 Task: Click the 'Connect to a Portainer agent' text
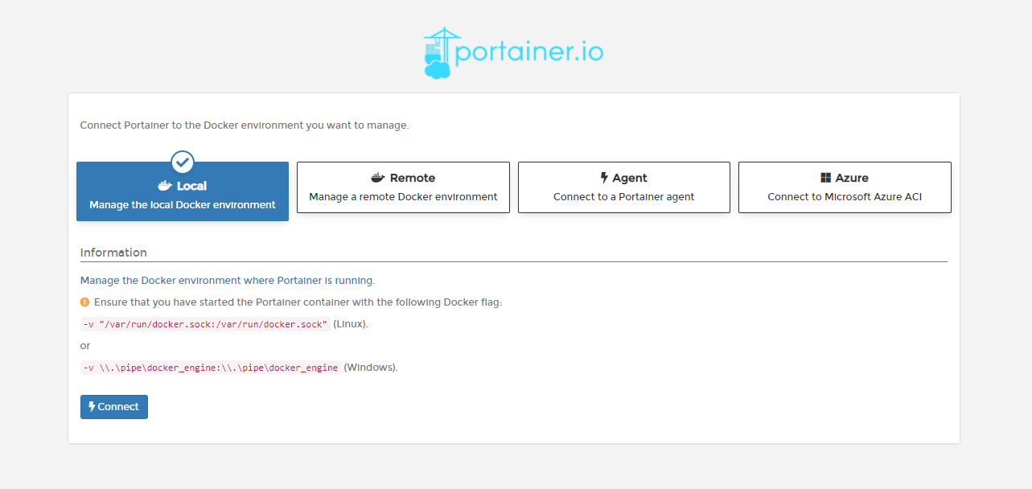[x=623, y=196]
